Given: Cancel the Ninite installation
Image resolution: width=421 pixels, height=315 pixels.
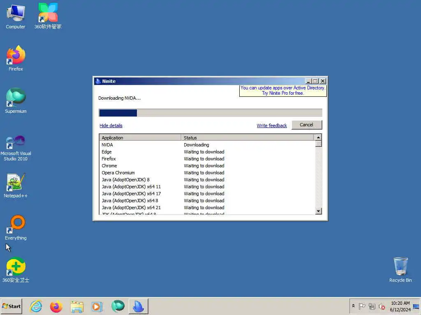Looking at the screenshot, I should point(307,125).
